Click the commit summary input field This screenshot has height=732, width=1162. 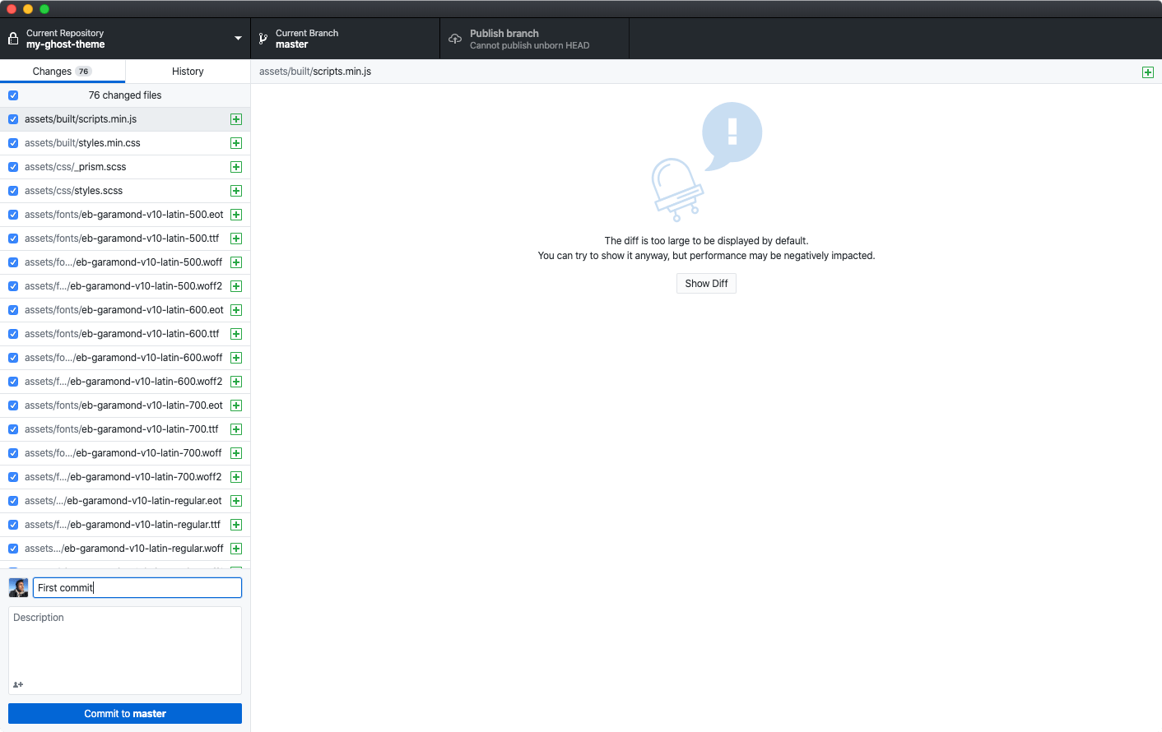click(x=137, y=587)
